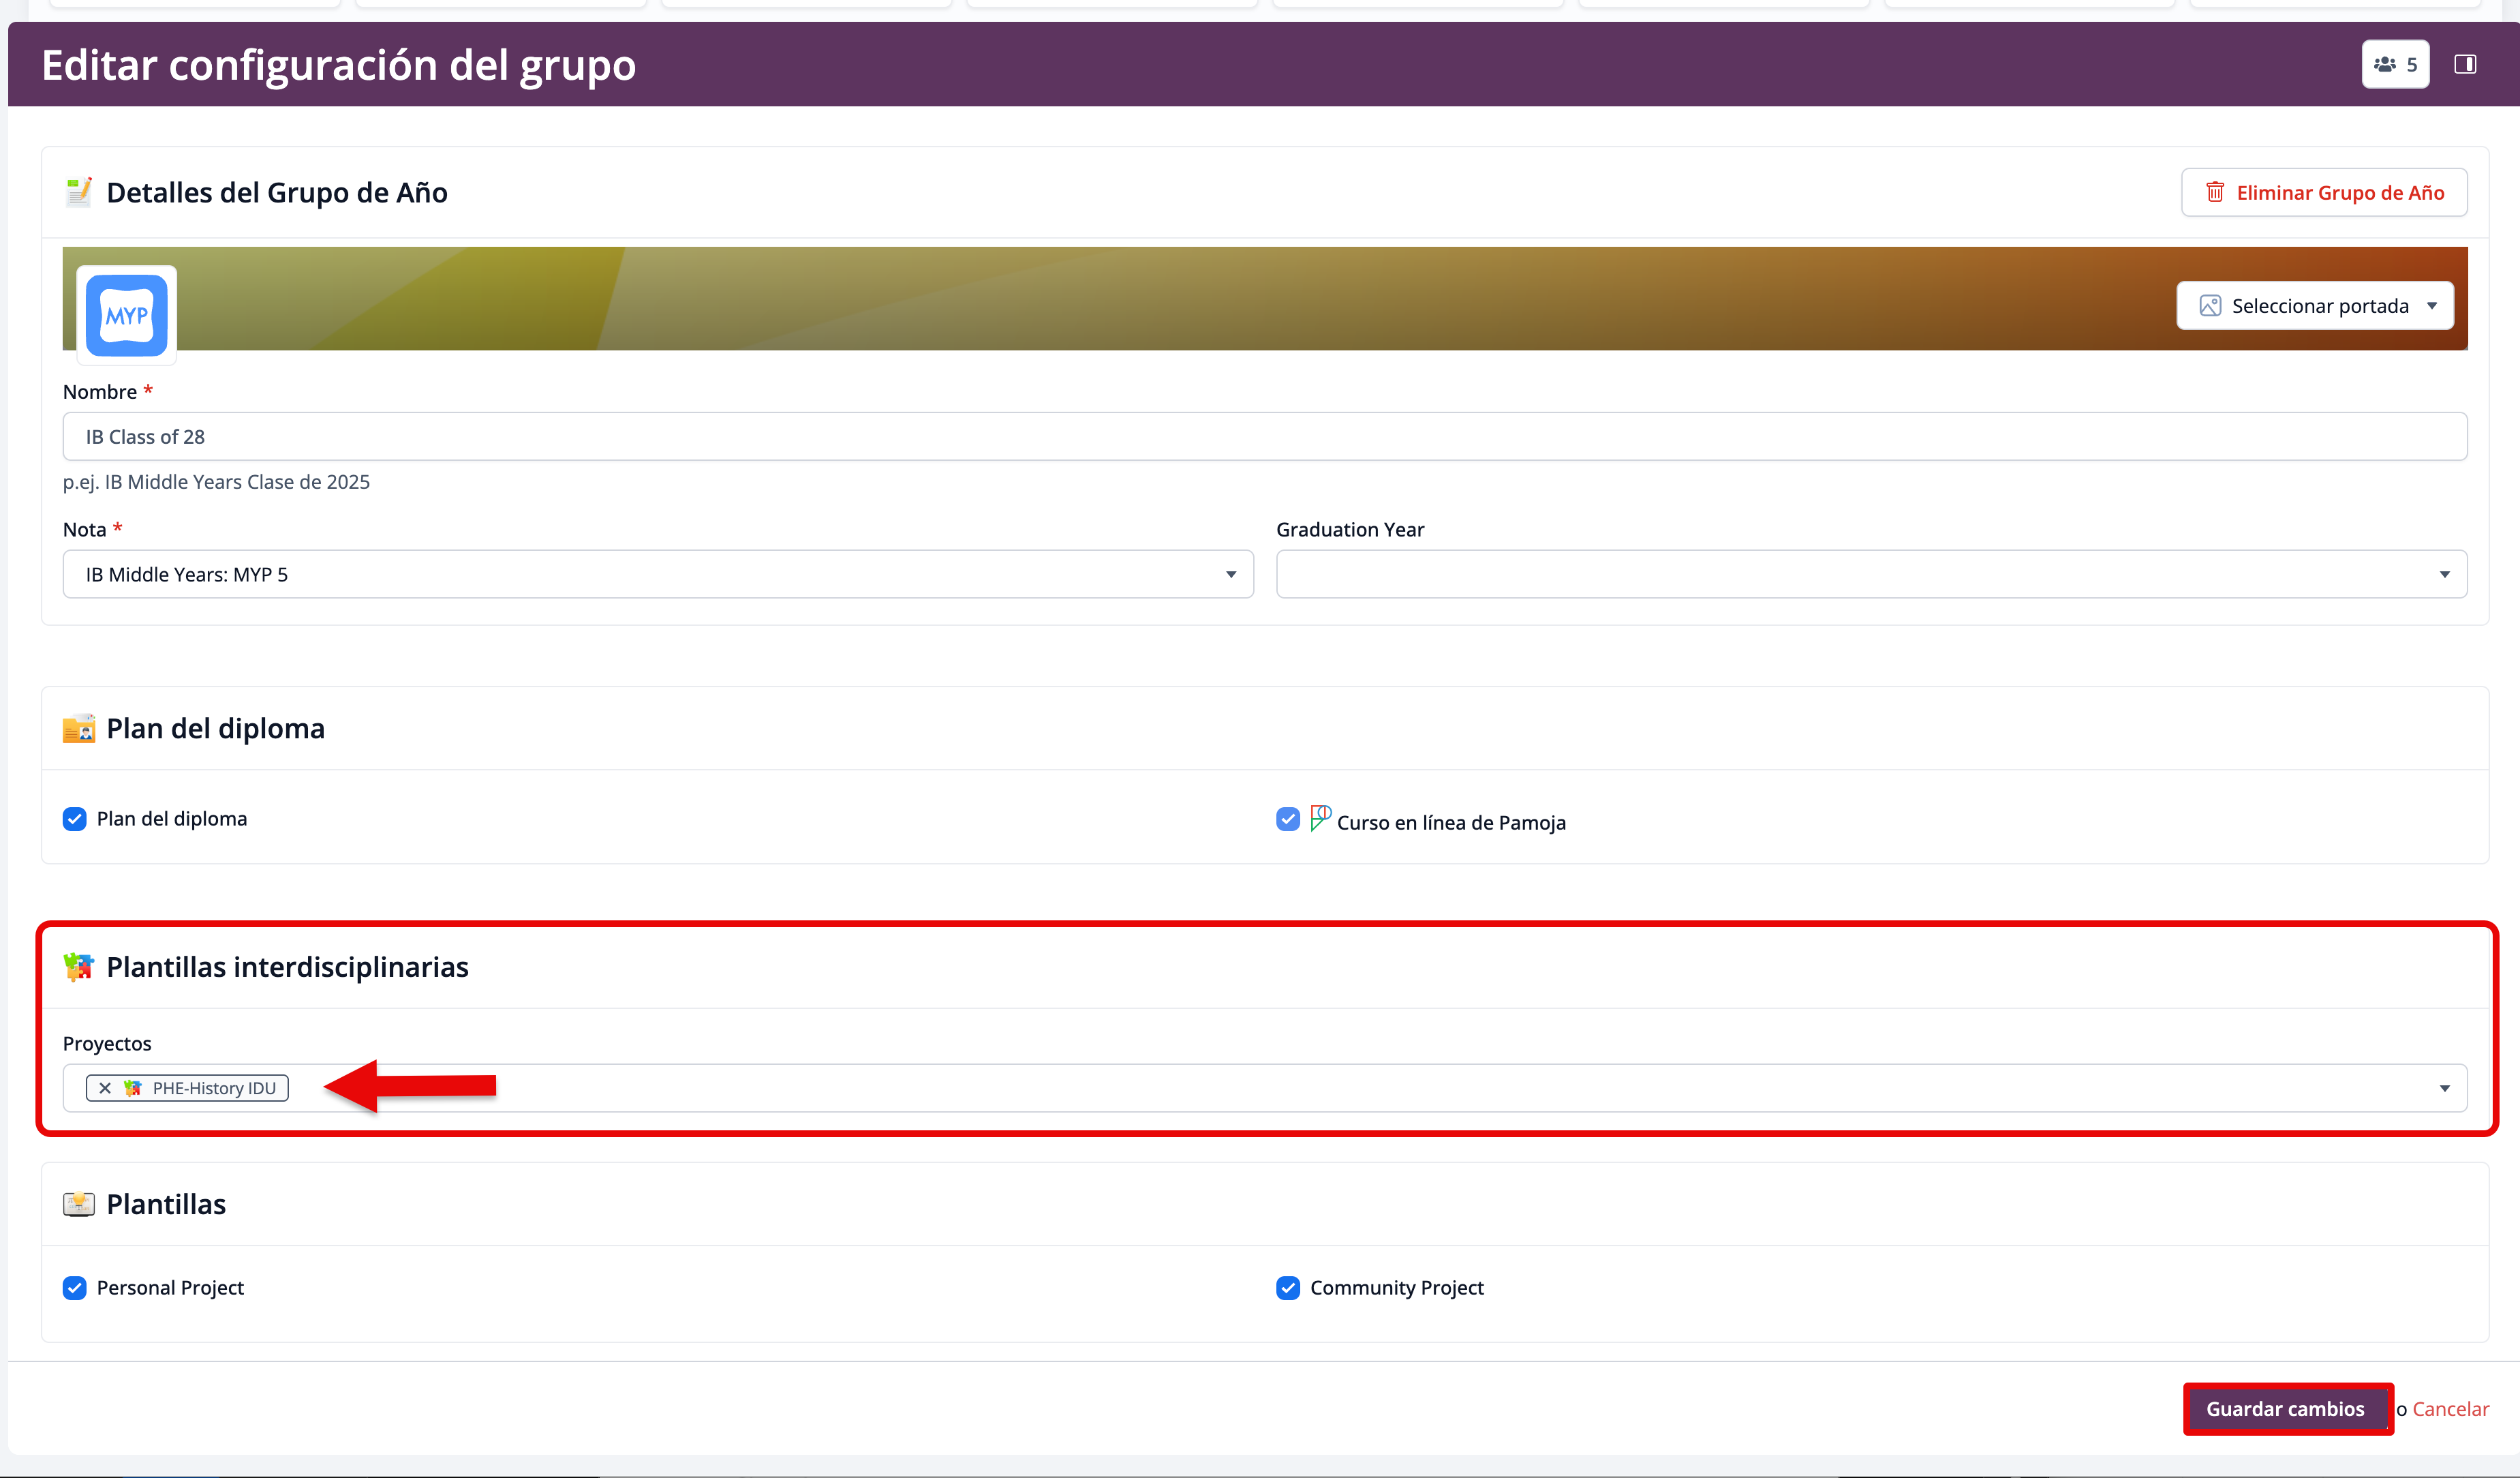Click the puzzle icon beside Plantillas interdisciplinarias

pyautogui.click(x=78, y=967)
